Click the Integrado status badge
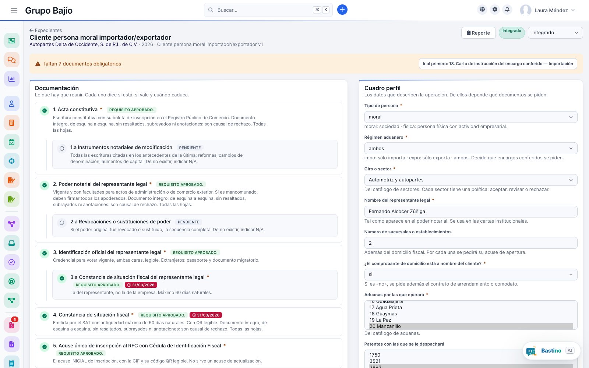Screen dimensions: 589x368 click(512, 33)
